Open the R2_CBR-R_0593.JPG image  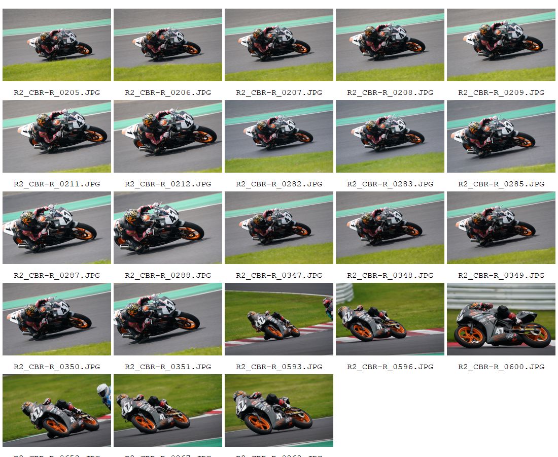pos(279,319)
